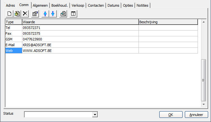Click the Beschrijving cell of Tel row

pos(168,28)
